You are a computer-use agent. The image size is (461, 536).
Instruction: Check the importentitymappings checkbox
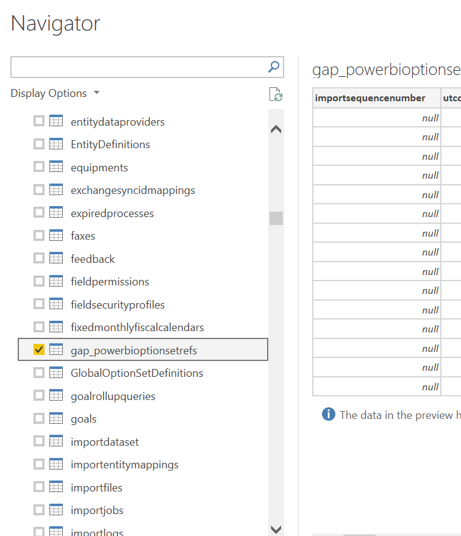click(x=39, y=464)
